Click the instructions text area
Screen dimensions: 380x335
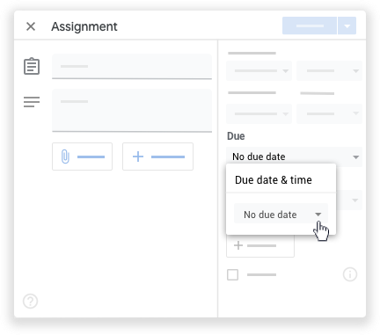click(132, 111)
